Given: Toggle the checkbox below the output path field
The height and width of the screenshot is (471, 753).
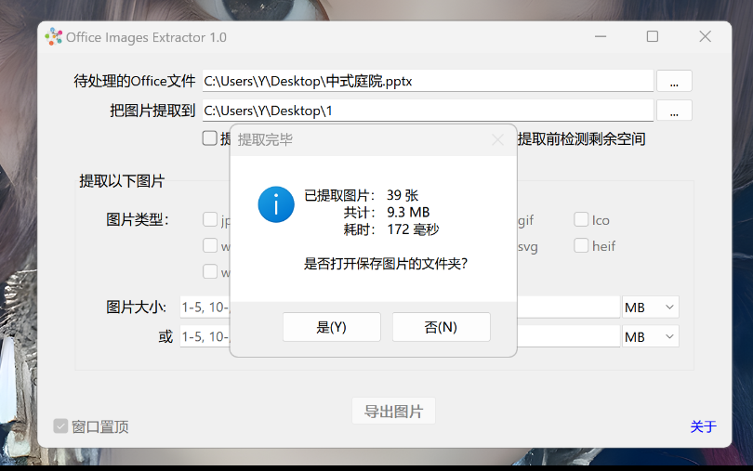Looking at the screenshot, I should [210, 138].
